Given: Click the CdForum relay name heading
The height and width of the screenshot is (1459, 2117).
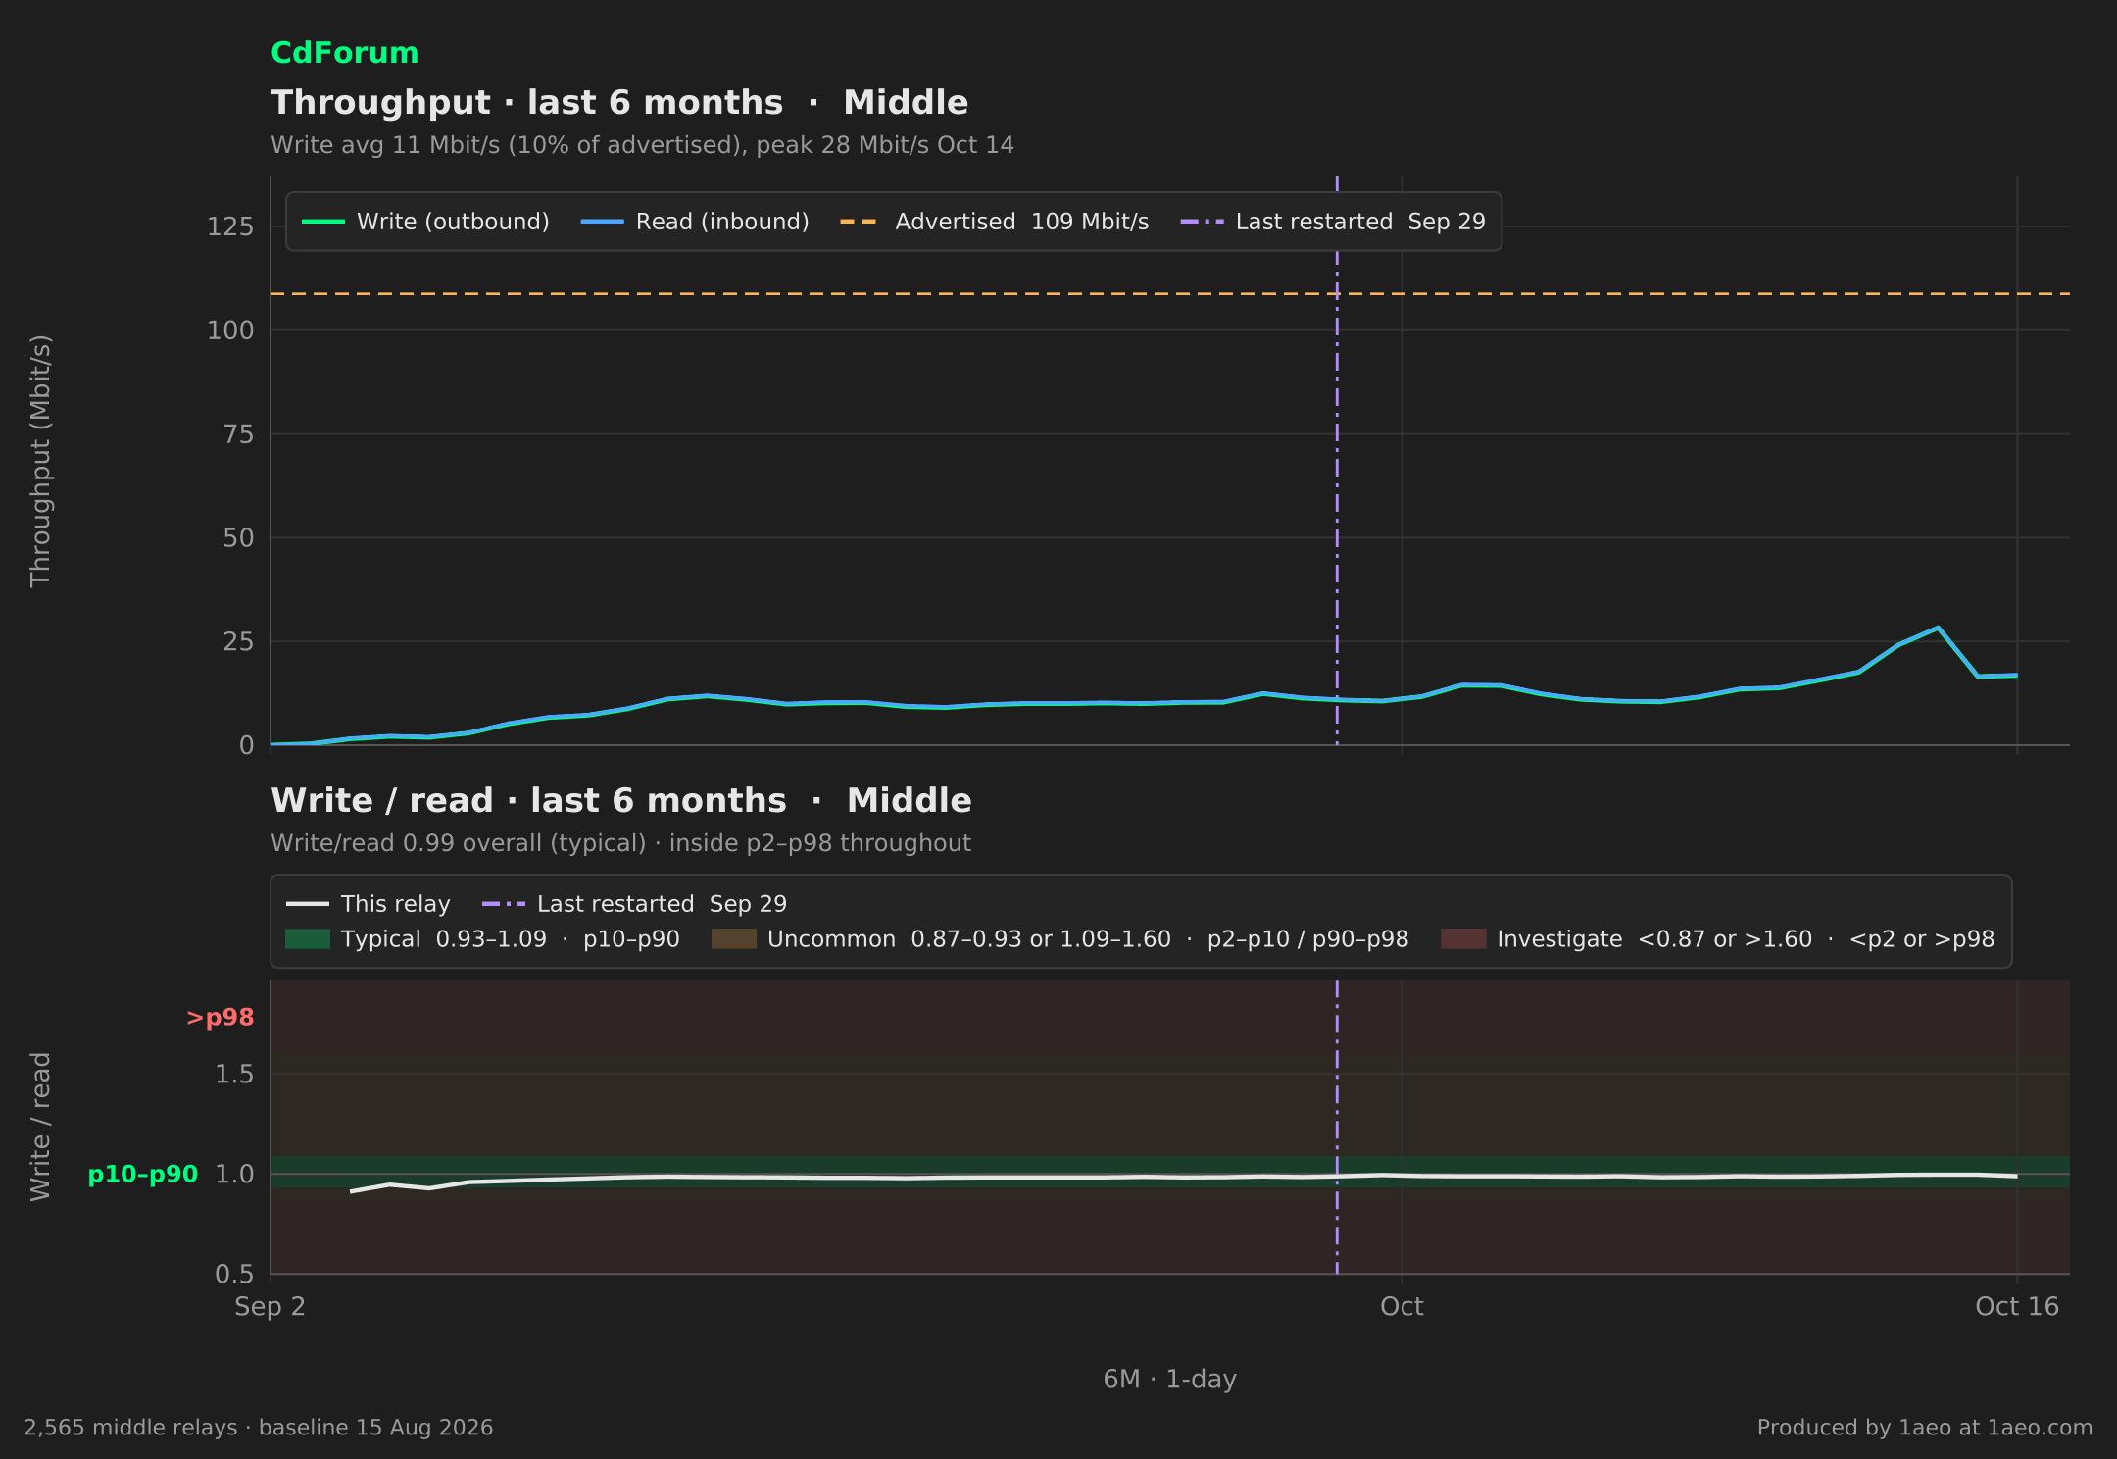Looking at the screenshot, I should (344, 53).
